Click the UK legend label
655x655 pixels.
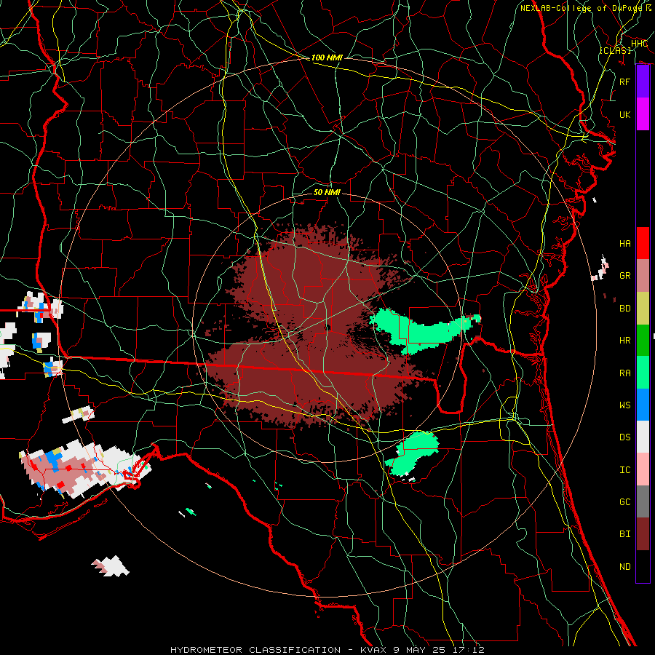[x=625, y=114]
